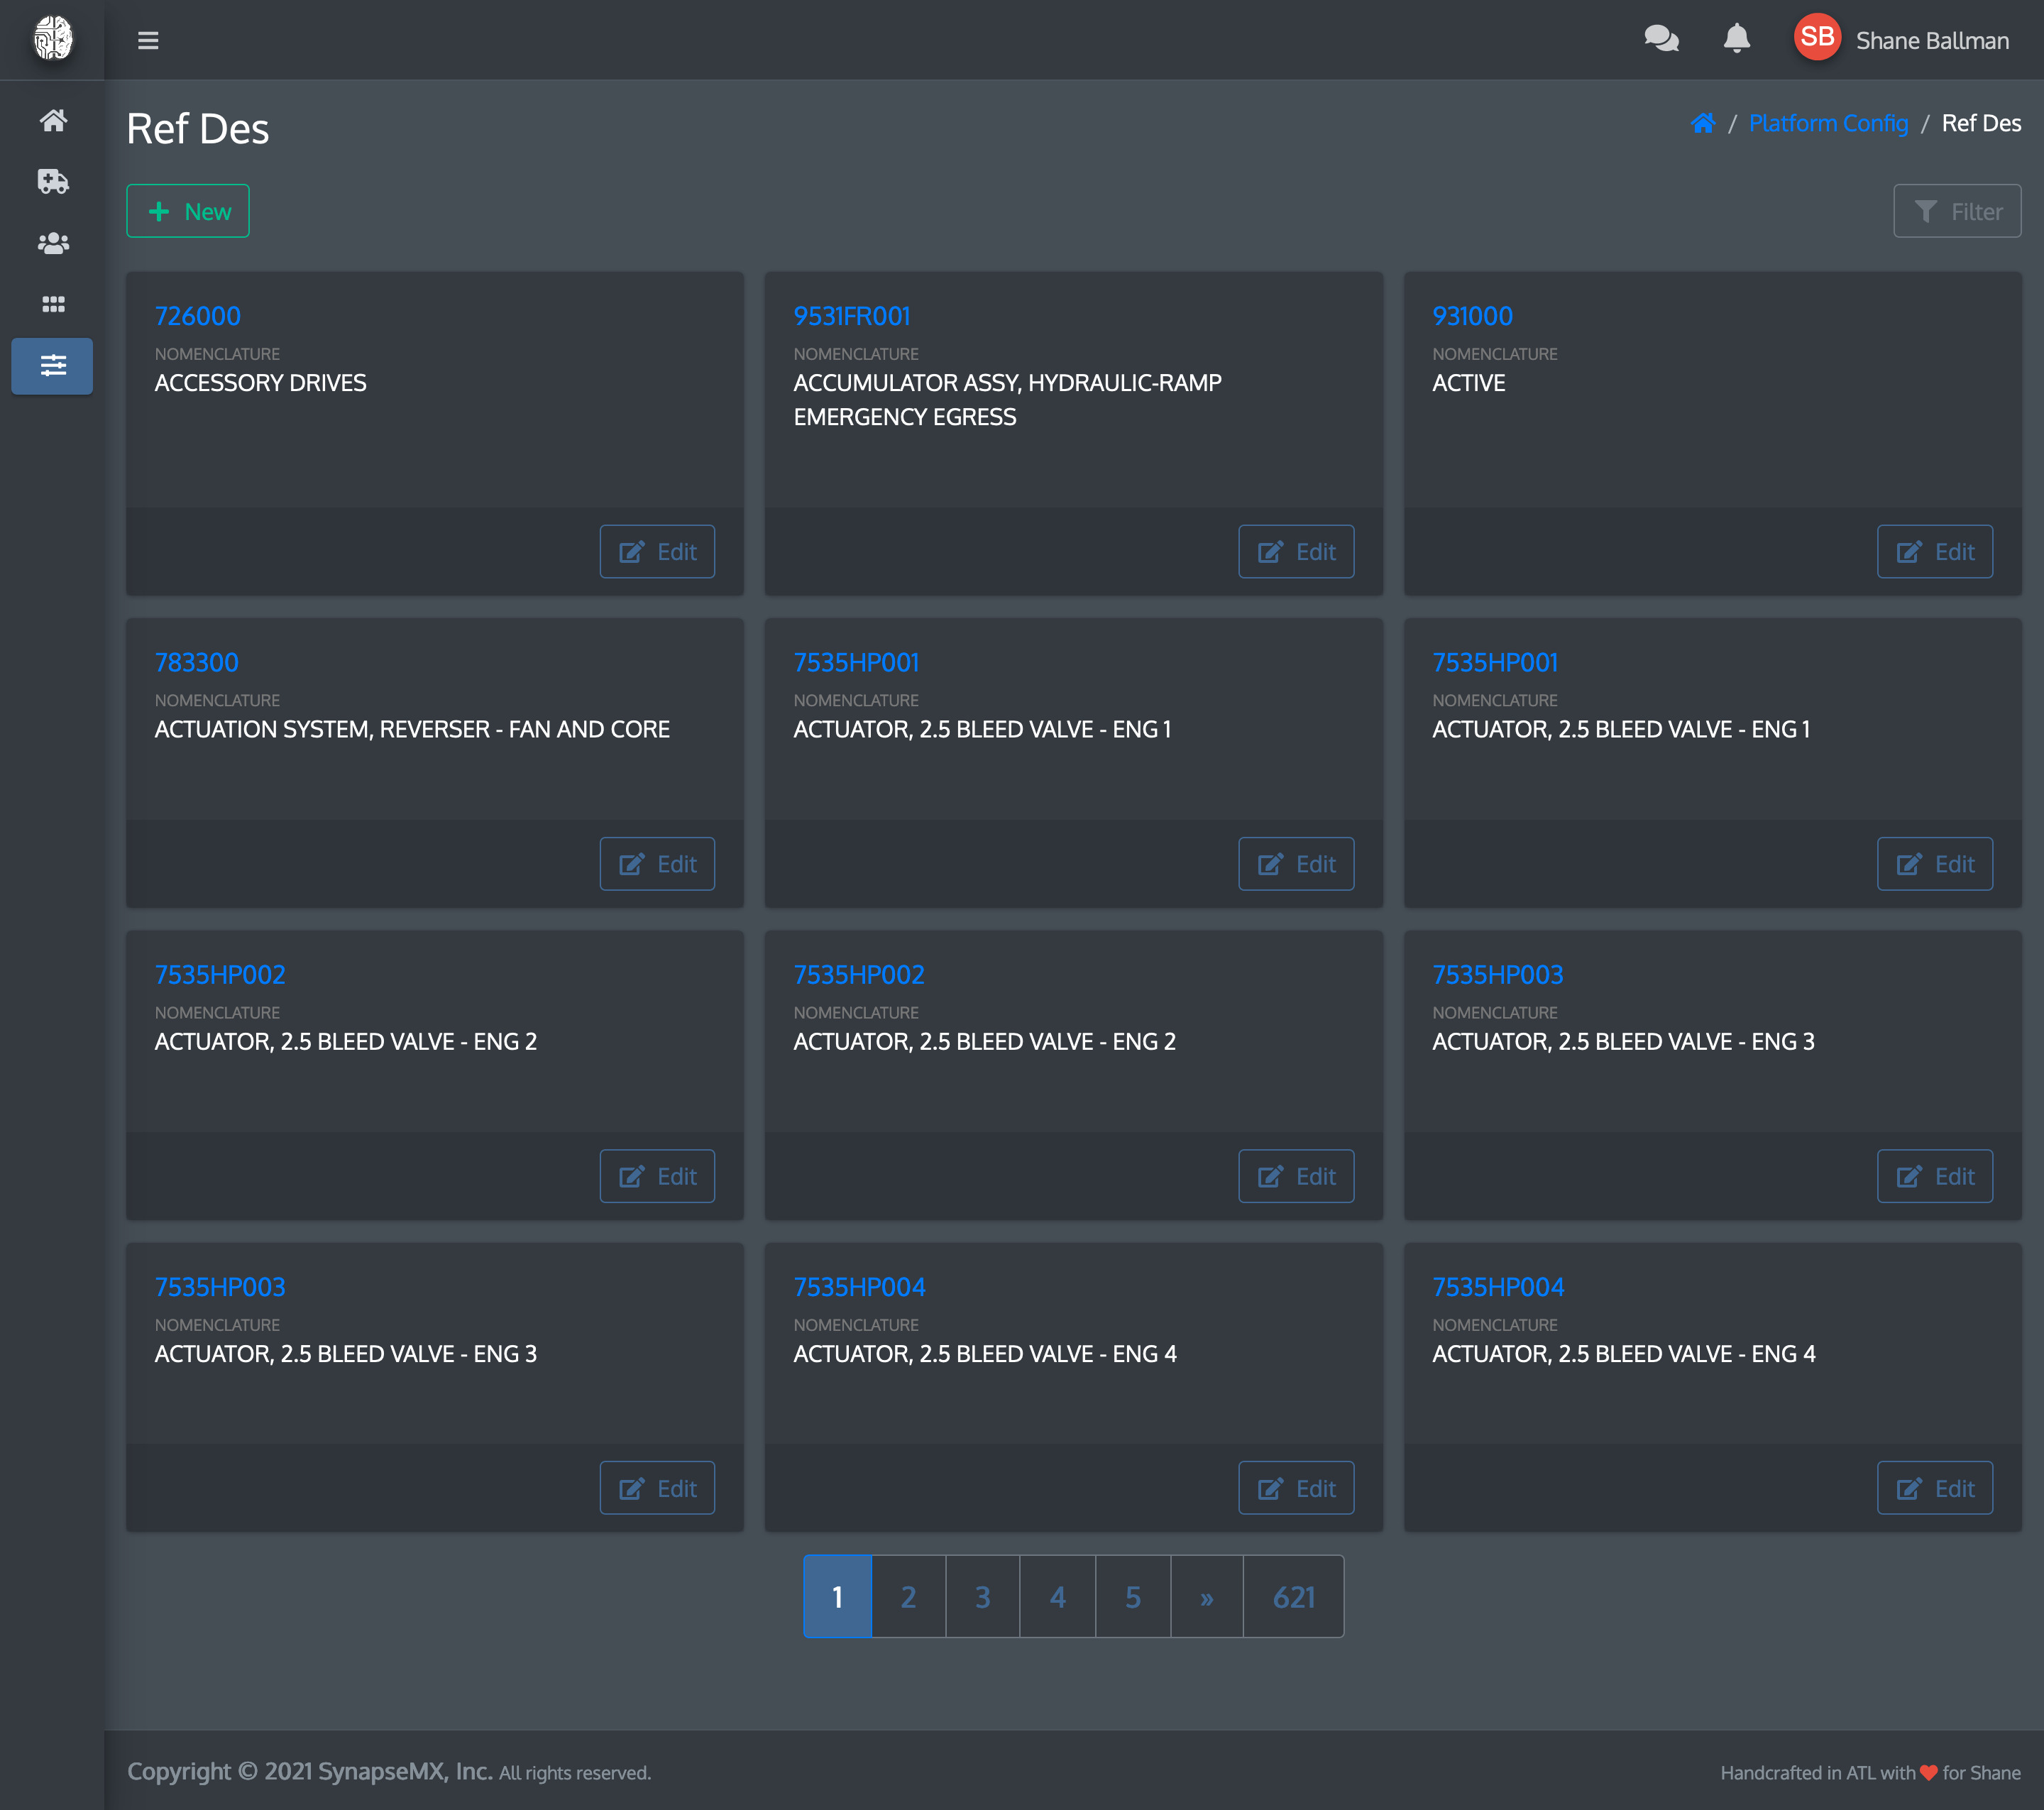Click the notifications bell icon
The image size is (2044, 1810).
click(x=1736, y=40)
